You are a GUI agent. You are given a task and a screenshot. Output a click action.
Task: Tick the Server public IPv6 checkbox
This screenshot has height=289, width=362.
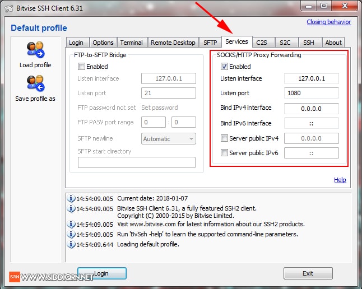click(224, 153)
